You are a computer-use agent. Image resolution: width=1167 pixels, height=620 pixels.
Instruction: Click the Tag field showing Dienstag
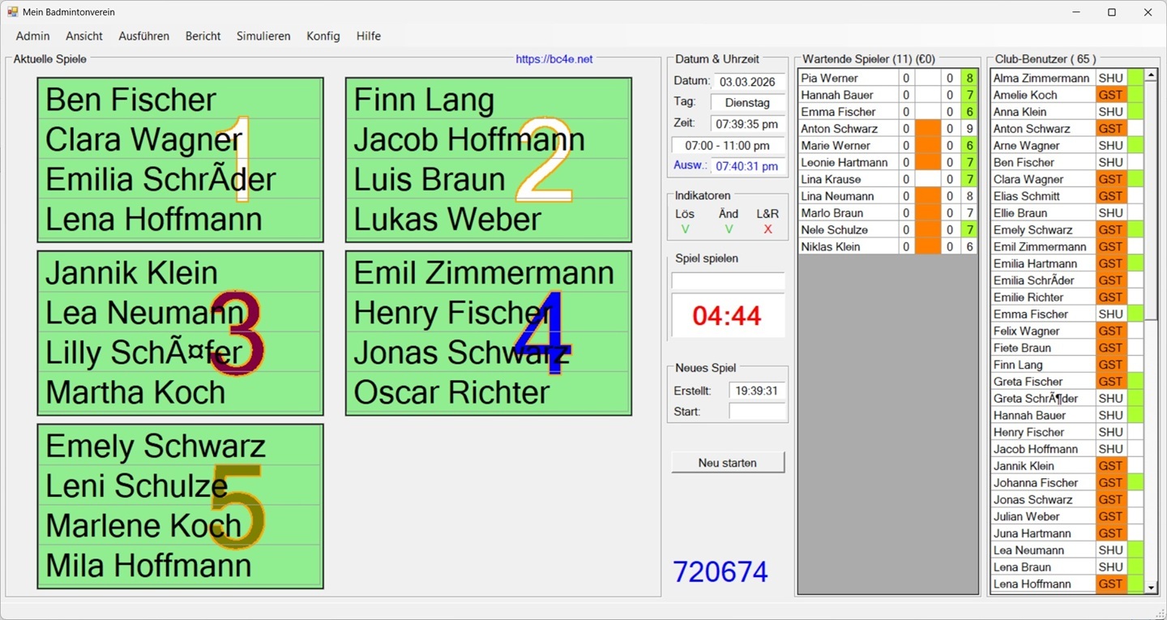point(748,103)
